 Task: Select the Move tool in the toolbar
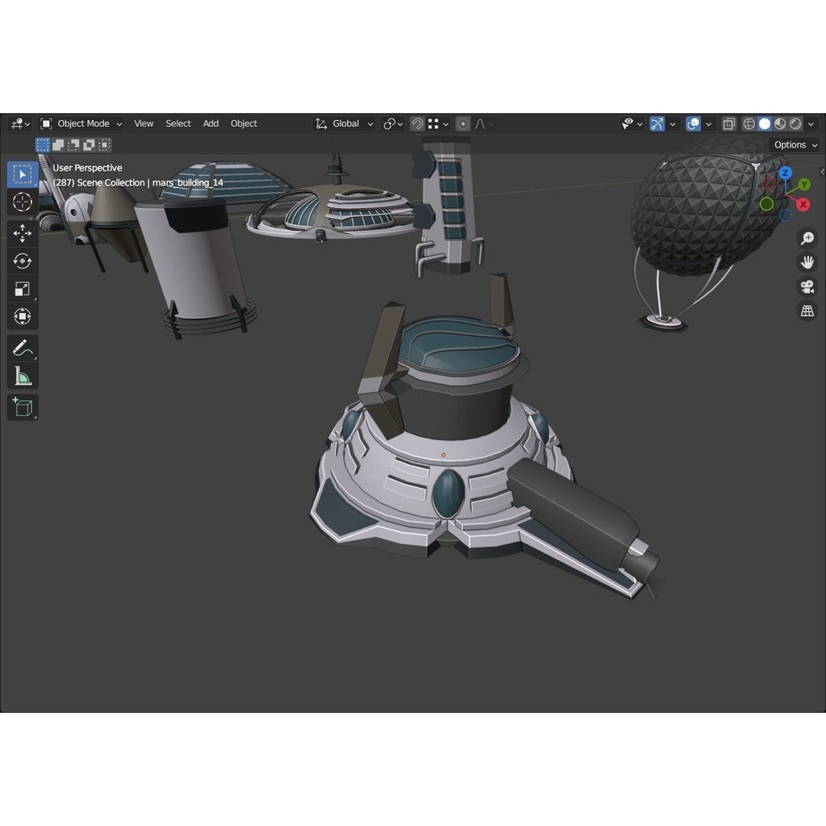click(x=22, y=233)
